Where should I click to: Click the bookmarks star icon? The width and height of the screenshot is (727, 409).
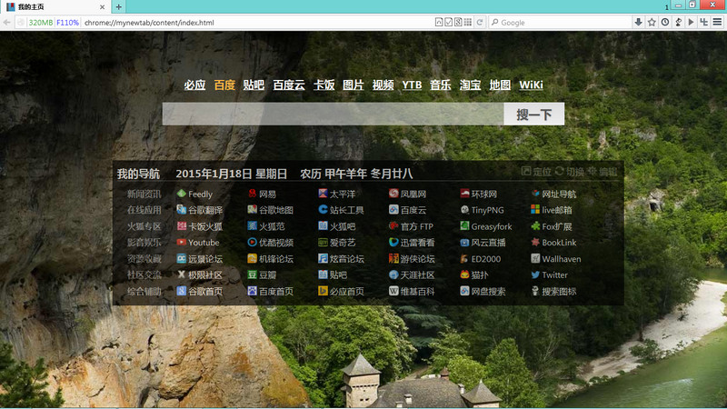tap(652, 22)
